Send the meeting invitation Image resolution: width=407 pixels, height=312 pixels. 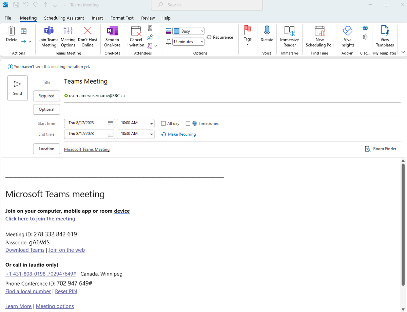[18, 88]
